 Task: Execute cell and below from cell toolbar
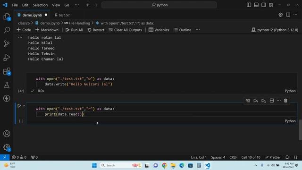[263, 101]
